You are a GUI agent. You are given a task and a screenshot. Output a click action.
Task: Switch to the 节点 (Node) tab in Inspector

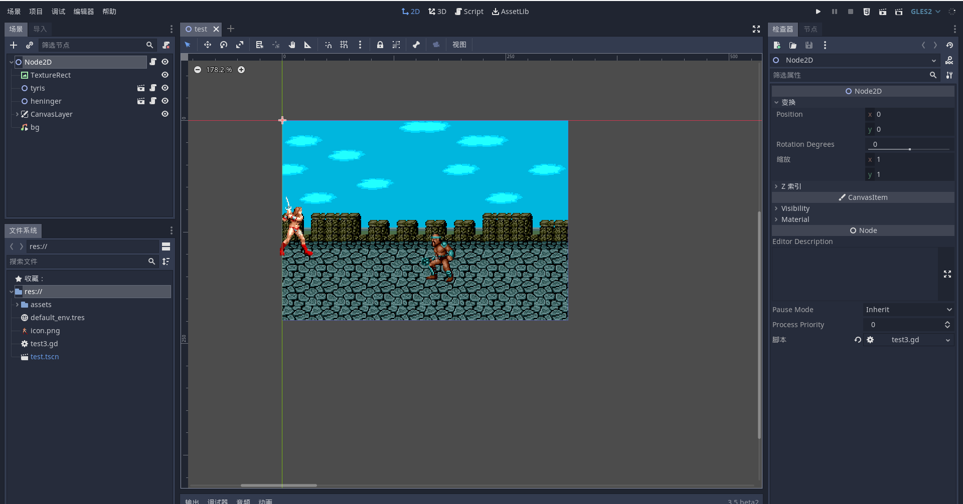click(x=811, y=29)
